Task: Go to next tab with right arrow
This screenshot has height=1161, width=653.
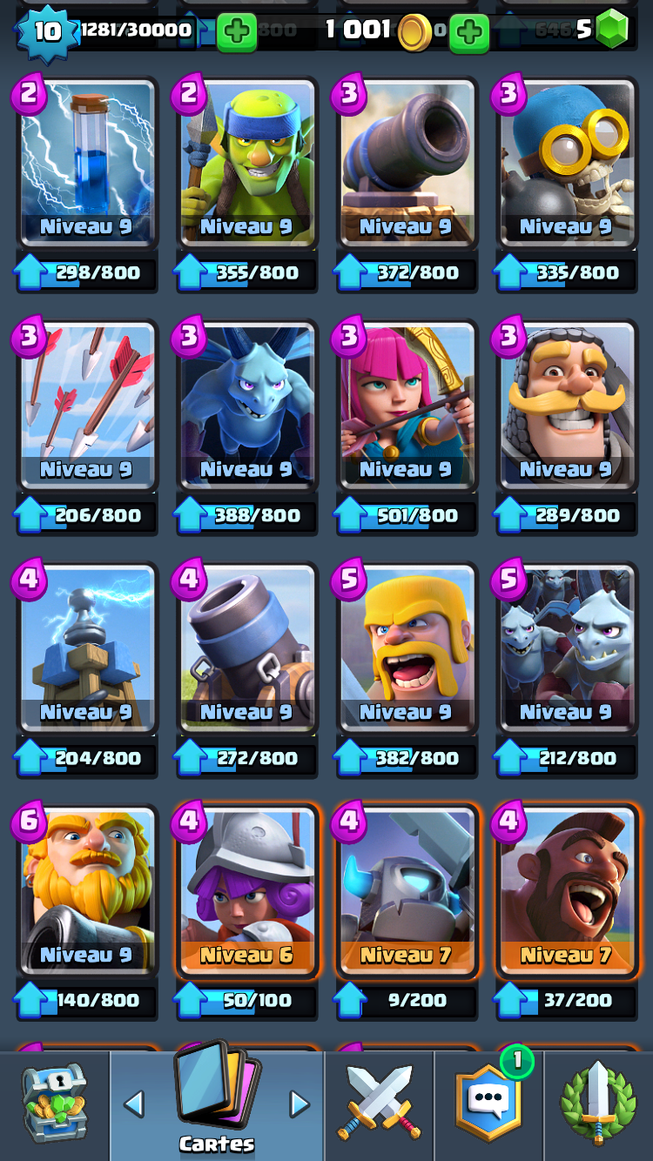Action: tap(300, 1104)
